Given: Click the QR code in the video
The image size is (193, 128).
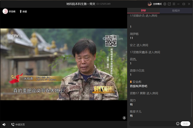Looking at the screenshot, I should 111,41.
